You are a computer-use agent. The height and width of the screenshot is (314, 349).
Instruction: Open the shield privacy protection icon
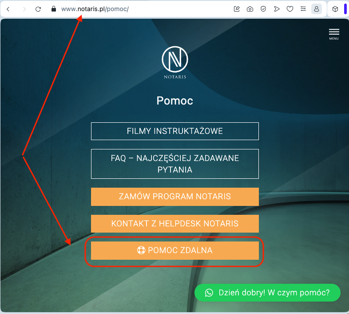pyautogui.click(x=263, y=9)
